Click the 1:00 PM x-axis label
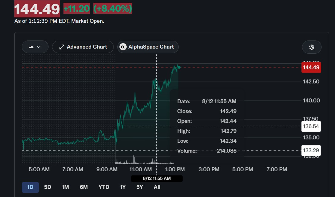Screen dimensions: 335x197 click(x=175, y=169)
